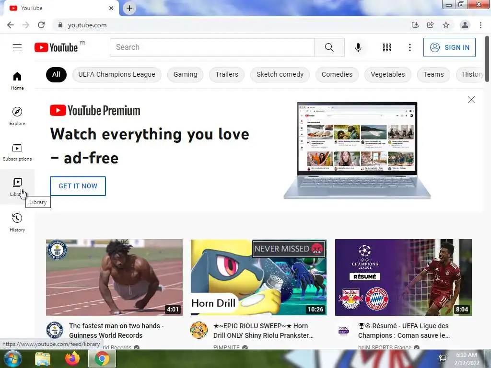Open a new tab
Screen dimensions: 491x368
coord(129,8)
